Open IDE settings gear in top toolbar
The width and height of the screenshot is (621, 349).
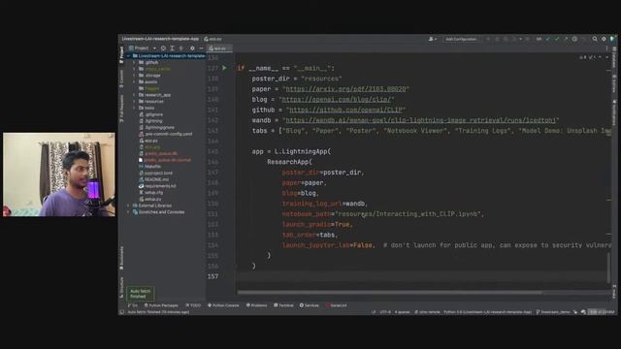604,39
